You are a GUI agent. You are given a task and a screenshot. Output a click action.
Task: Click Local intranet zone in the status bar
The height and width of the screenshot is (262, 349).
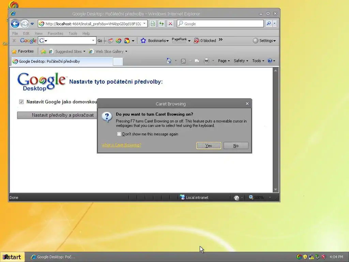tap(194, 198)
